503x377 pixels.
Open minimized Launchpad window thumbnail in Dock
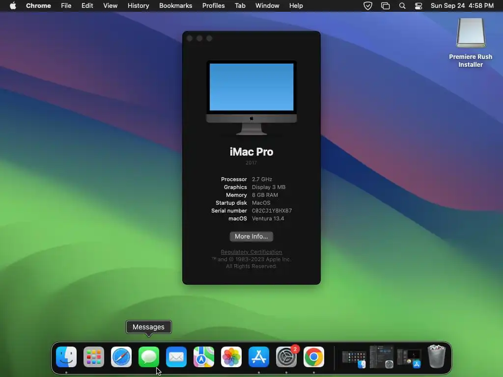pyautogui.click(x=354, y=358)
